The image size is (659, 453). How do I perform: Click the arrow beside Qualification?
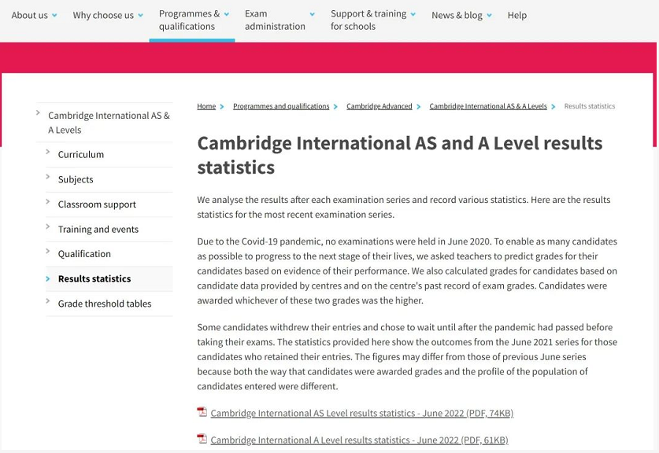pos(48,252)
